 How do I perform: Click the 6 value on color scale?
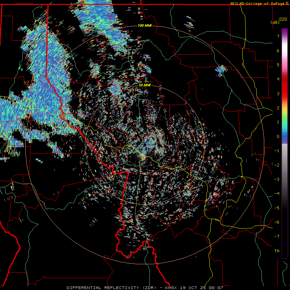[278, 51]
